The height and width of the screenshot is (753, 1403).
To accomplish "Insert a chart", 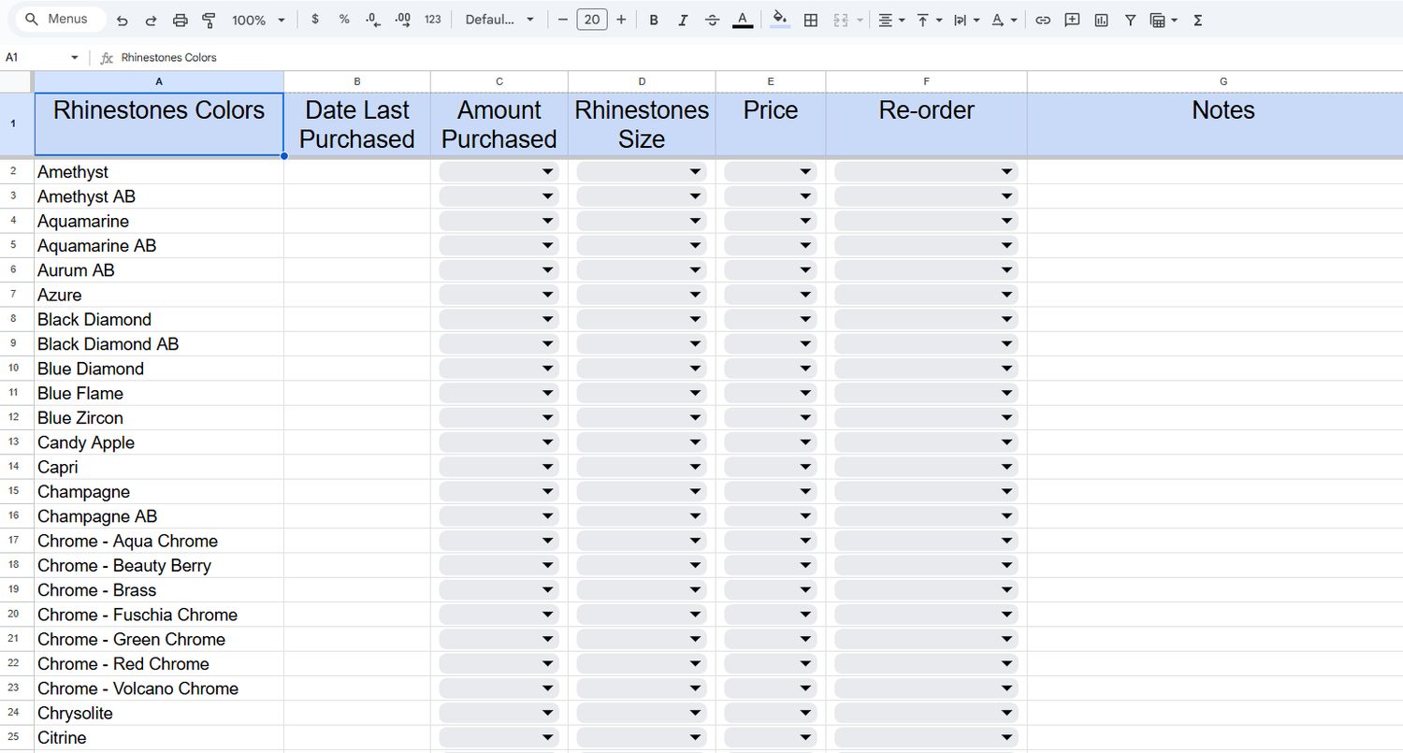I will [1102, 19].
